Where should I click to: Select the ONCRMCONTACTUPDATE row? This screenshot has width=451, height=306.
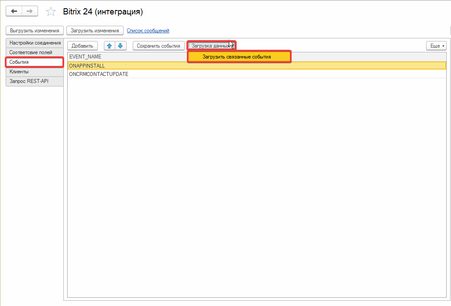point(257,74)
